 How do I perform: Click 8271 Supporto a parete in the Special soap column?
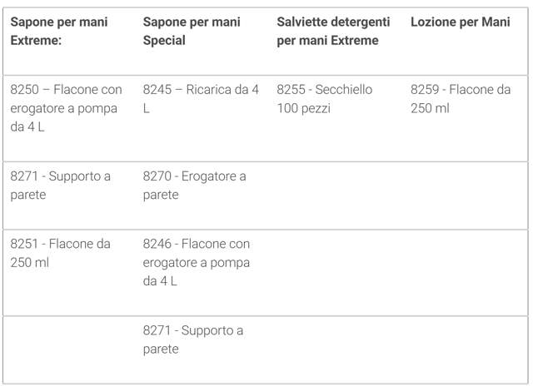click(192, 339)
